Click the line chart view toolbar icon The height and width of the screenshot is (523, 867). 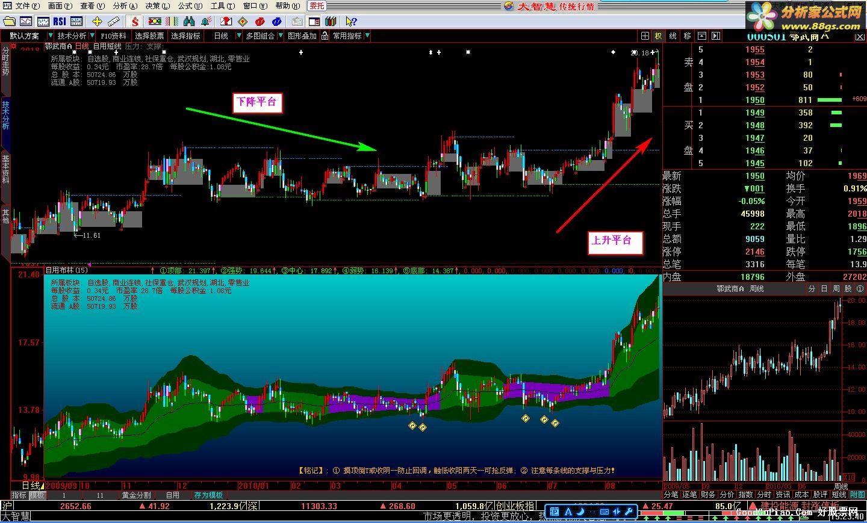coord(26,22)
